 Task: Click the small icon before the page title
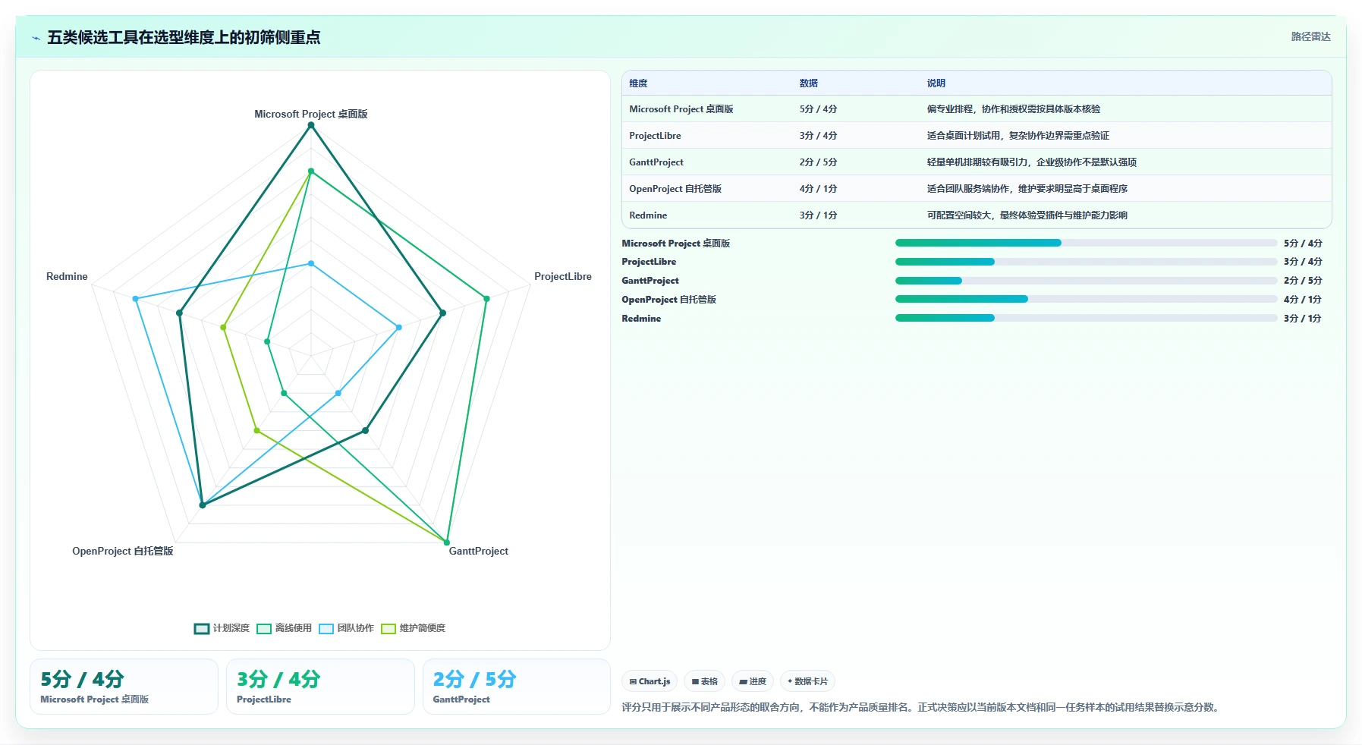[x=36, y=38]
